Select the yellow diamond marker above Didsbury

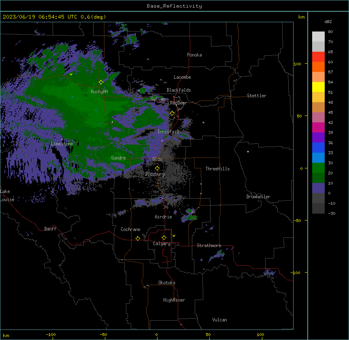157,168
